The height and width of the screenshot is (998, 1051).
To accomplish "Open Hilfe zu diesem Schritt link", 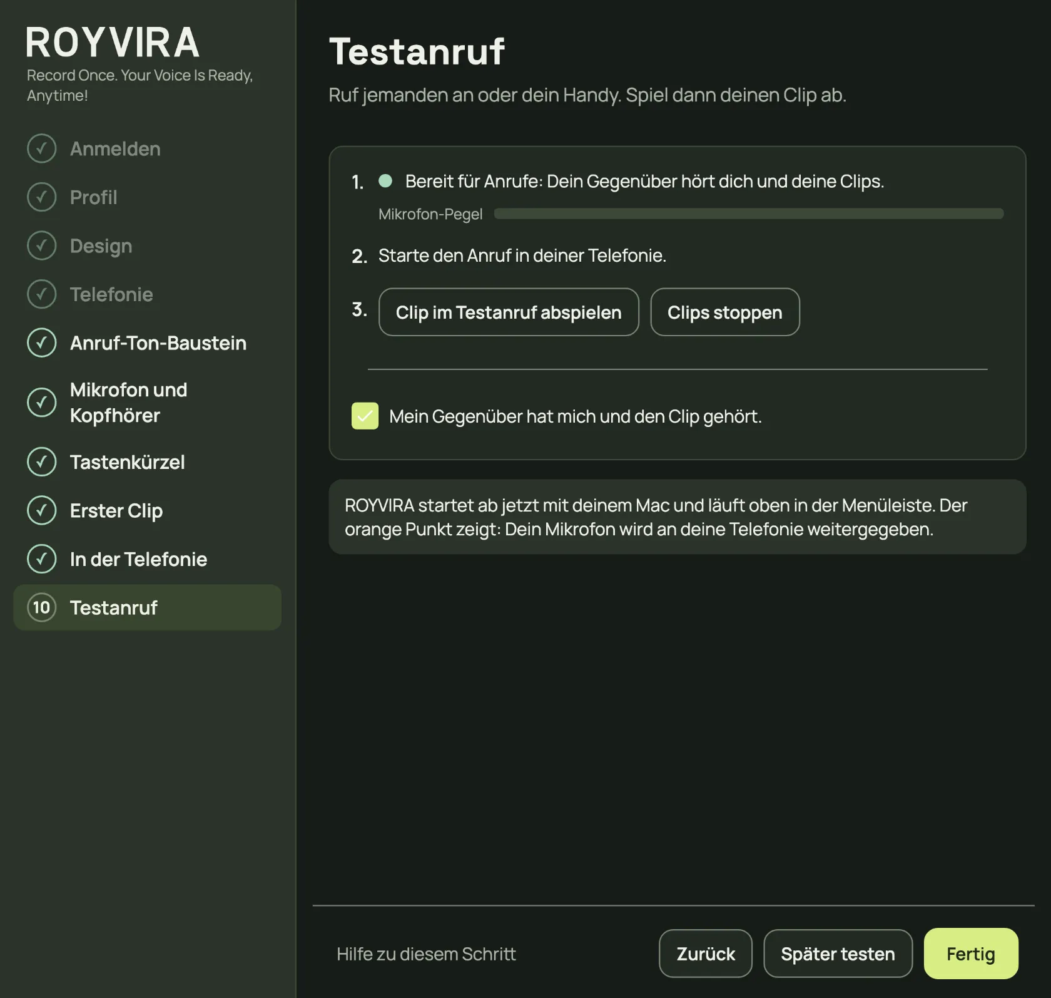I will click(426, 954).
